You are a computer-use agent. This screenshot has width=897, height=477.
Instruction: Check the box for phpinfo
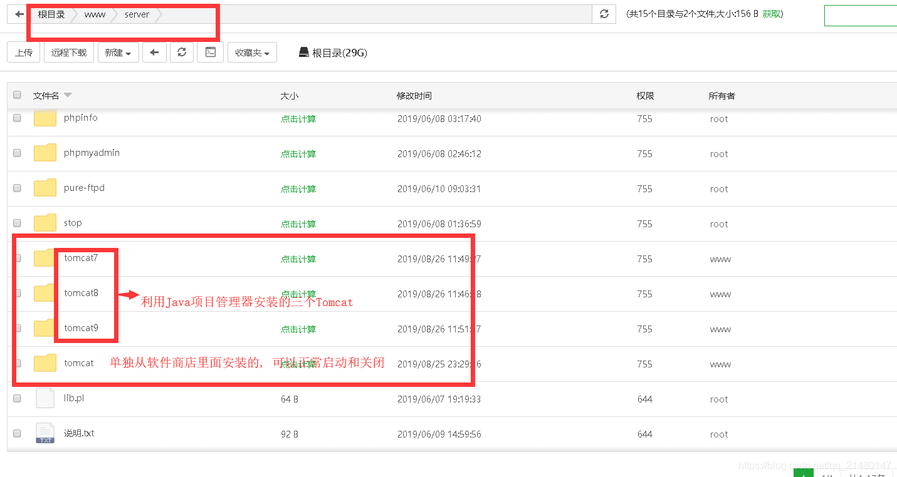tap(17, 118)
